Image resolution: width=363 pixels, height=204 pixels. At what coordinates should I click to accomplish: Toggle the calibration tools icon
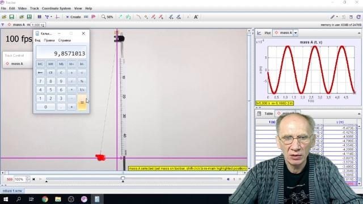tap(47, 17)
